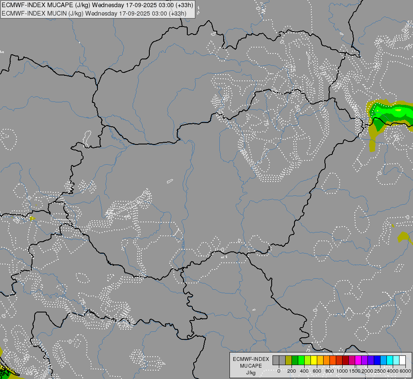Click the isolated olive MUCAPE patch near the east edge
The width and height of the screenshot is (413, 379).
(x=404, y=237)
